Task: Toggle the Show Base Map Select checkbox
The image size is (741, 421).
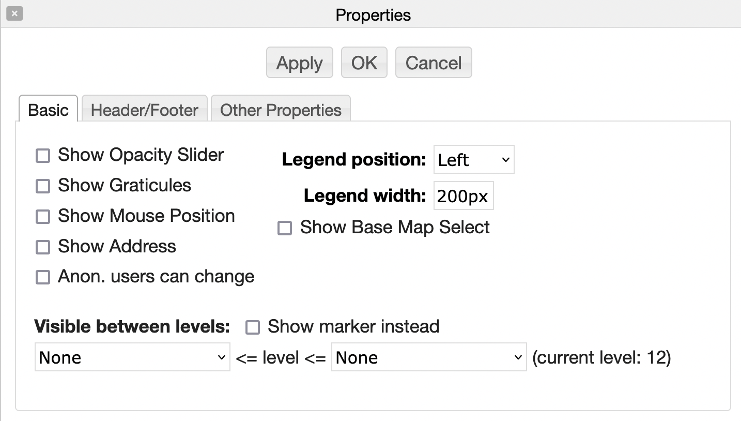Action: coord(285,228)
